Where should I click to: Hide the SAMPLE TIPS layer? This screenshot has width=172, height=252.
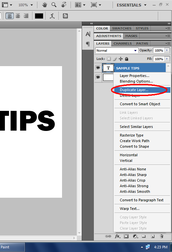click(x=98, y=68)
